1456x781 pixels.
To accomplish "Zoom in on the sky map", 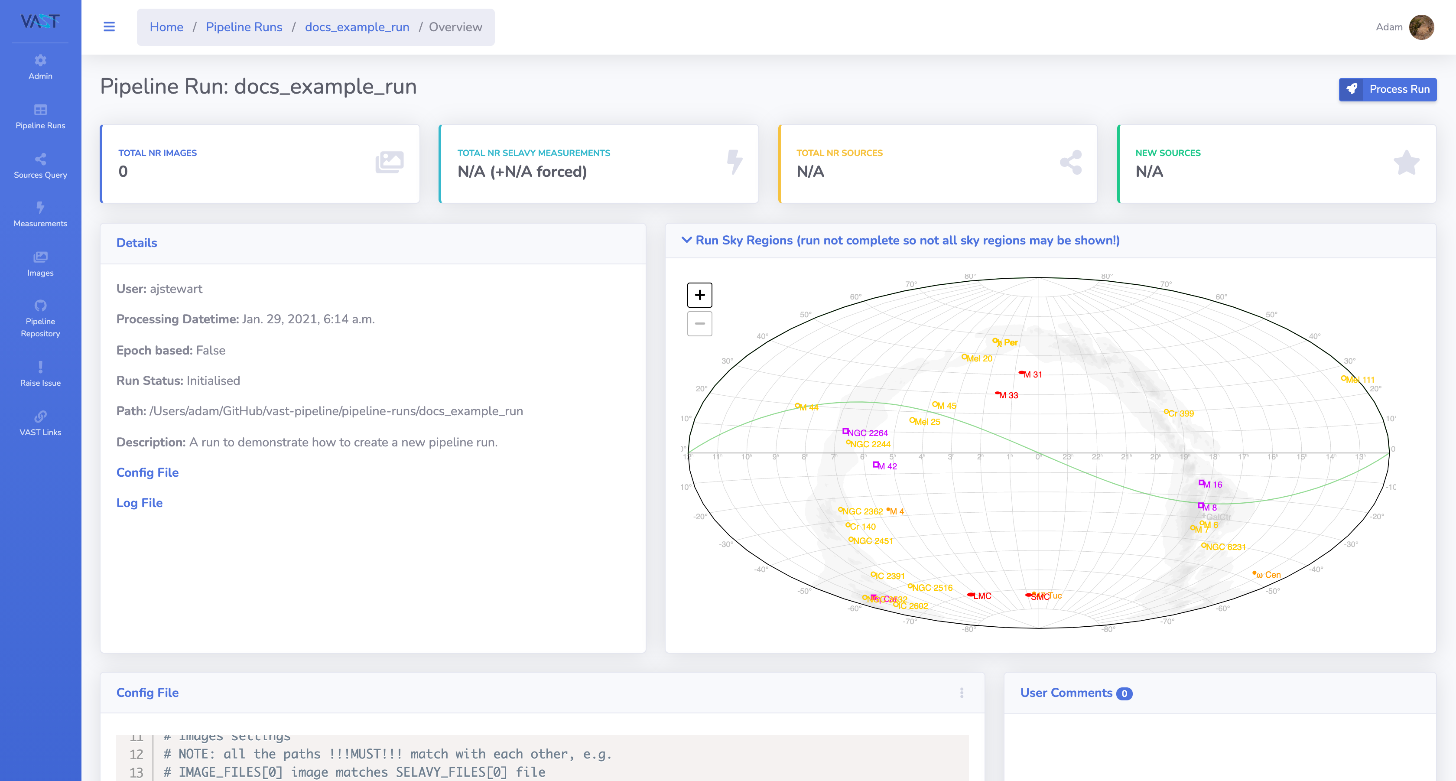I will tap(699, 295).
